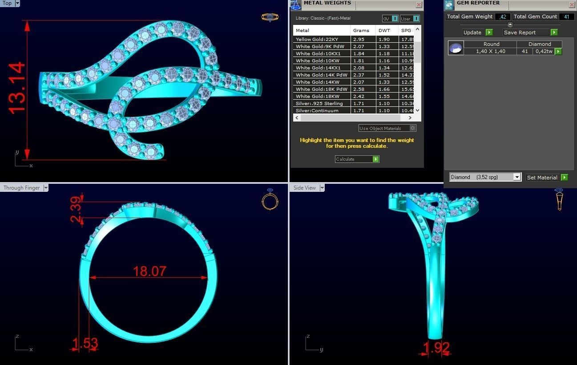Click the metal table scroll-right arrow
This screenshot has width=577, height=365.
(x=411, y=118)
